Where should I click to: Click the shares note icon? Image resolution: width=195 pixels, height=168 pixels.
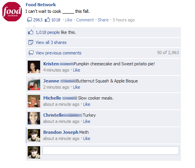[x=31, y=42]
